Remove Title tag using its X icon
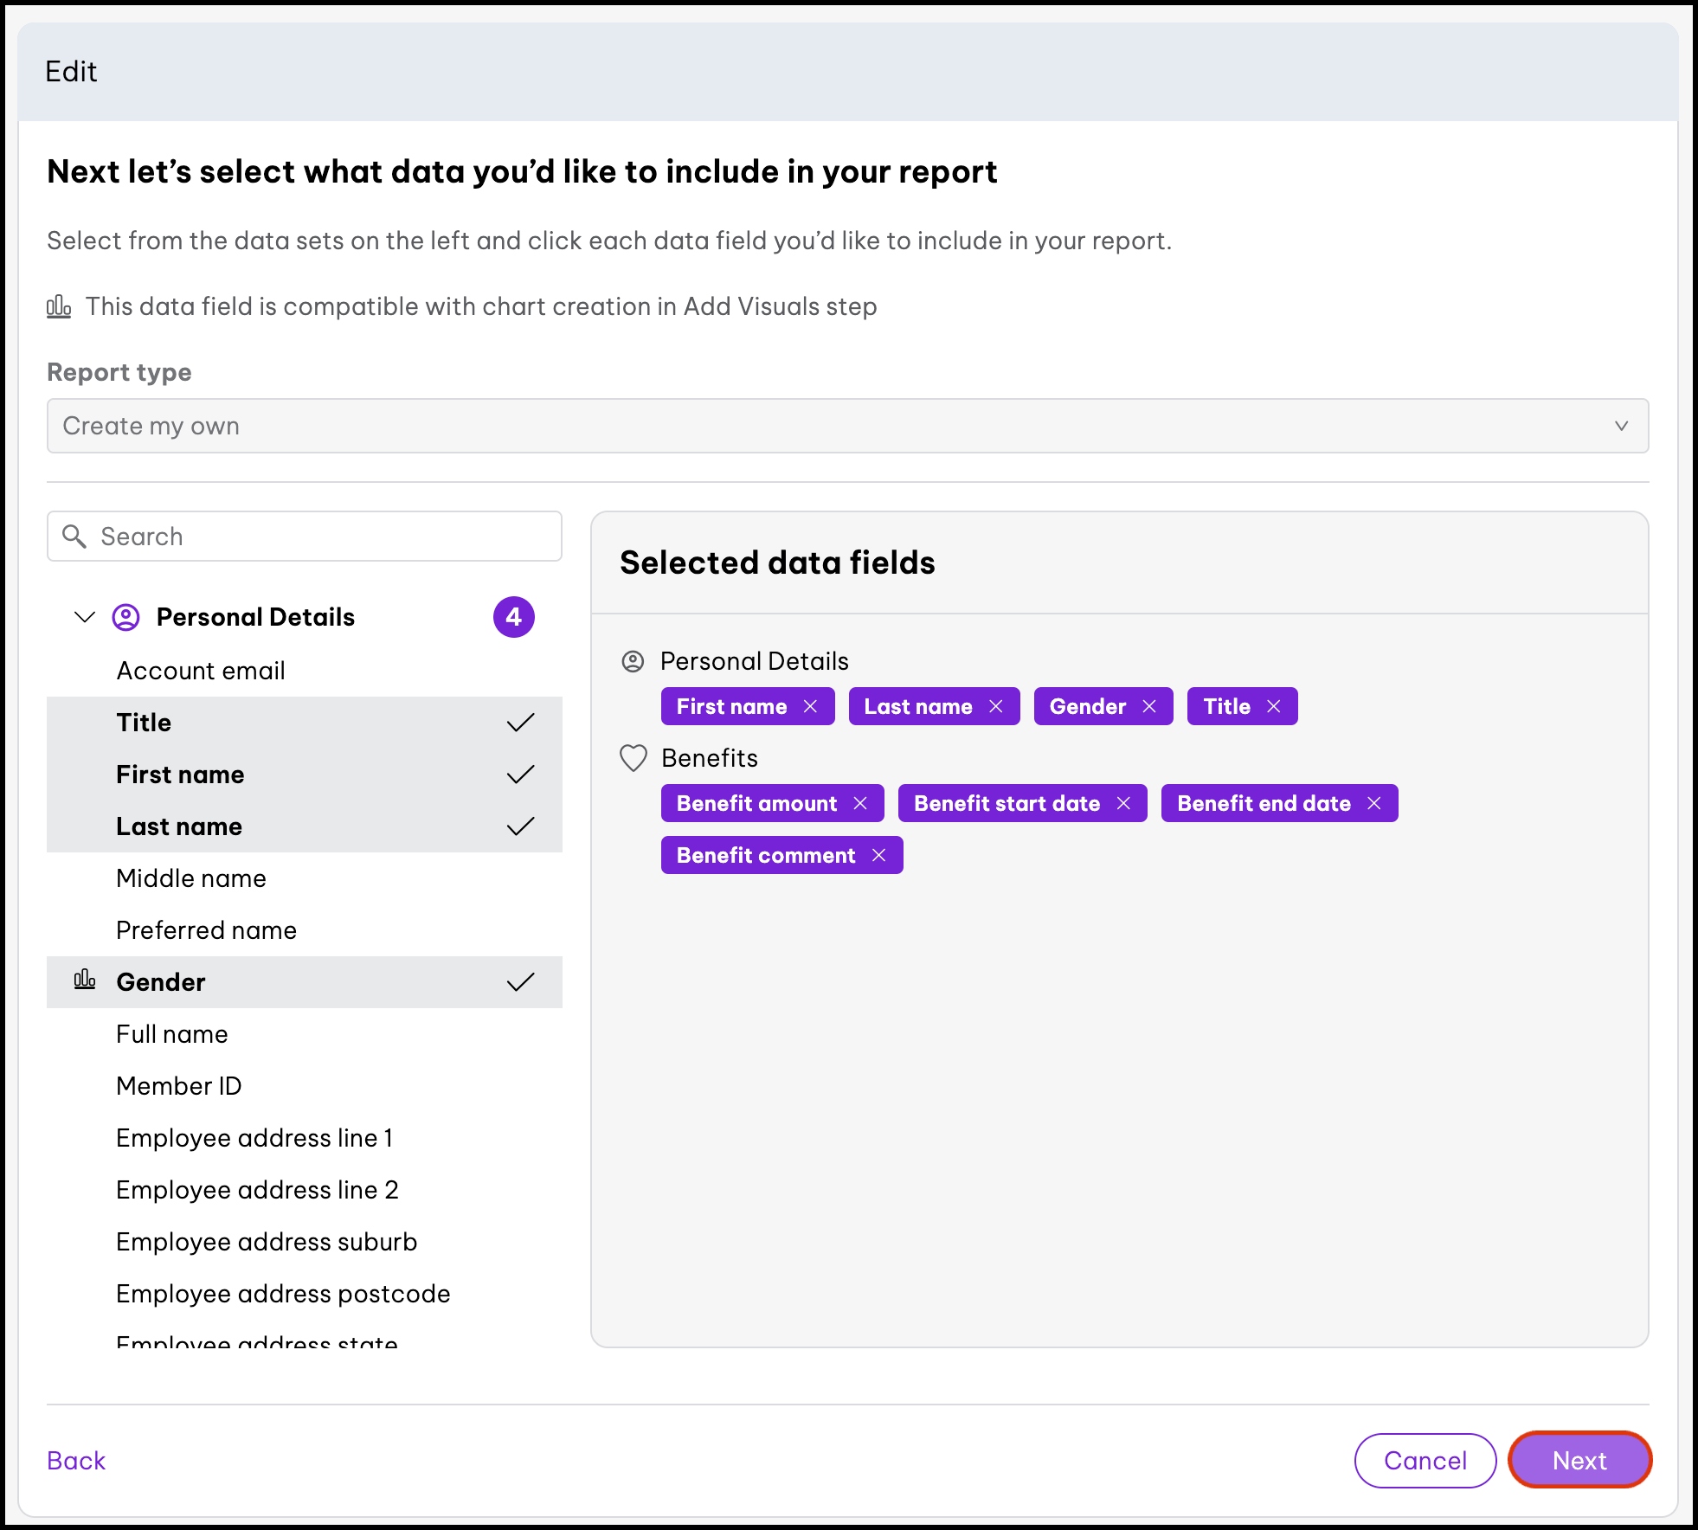This screenshot has width=1698, height=1530. [1273, 706]
